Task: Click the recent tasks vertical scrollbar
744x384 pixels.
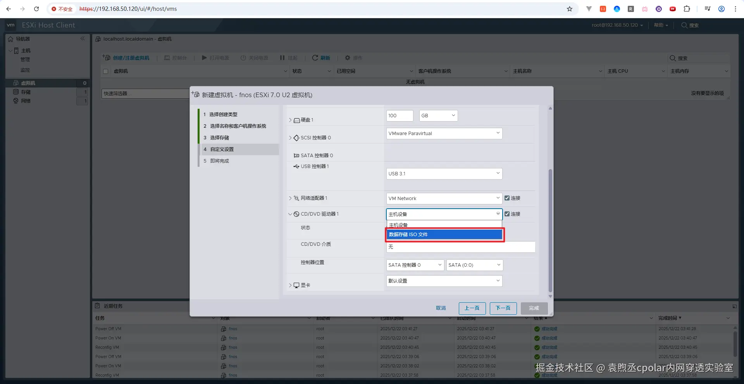Action: click(x=735, y=343)
